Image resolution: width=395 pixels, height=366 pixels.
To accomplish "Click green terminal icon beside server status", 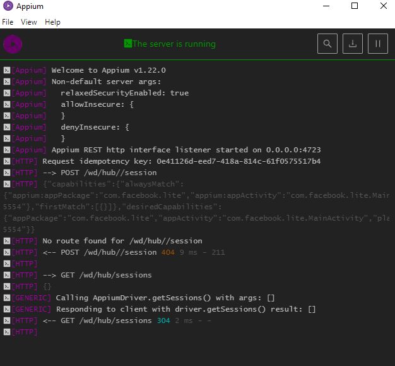I will coord(127,44).
